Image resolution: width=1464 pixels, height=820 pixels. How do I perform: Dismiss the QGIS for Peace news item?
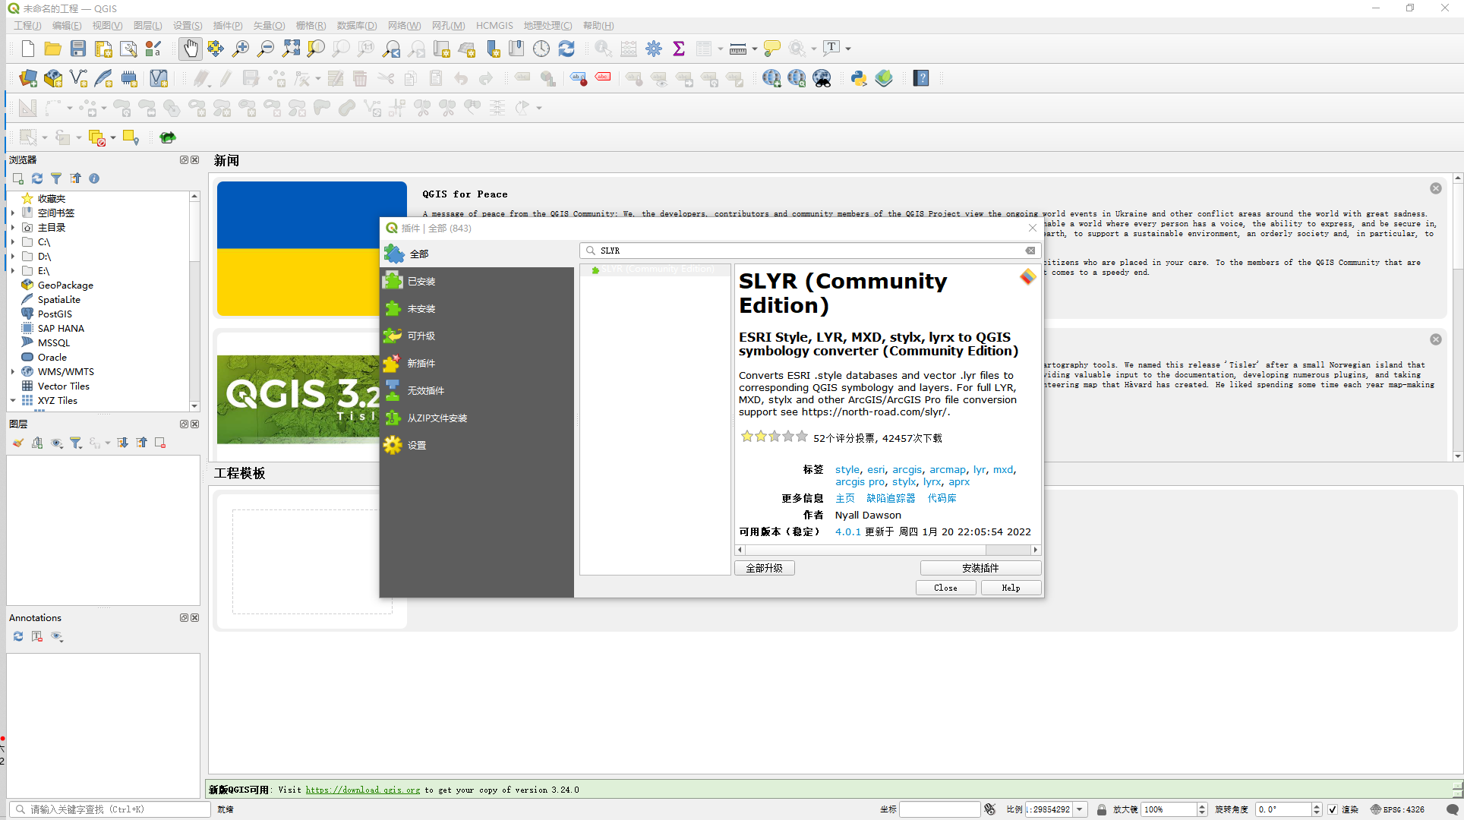coord(1435,188)
